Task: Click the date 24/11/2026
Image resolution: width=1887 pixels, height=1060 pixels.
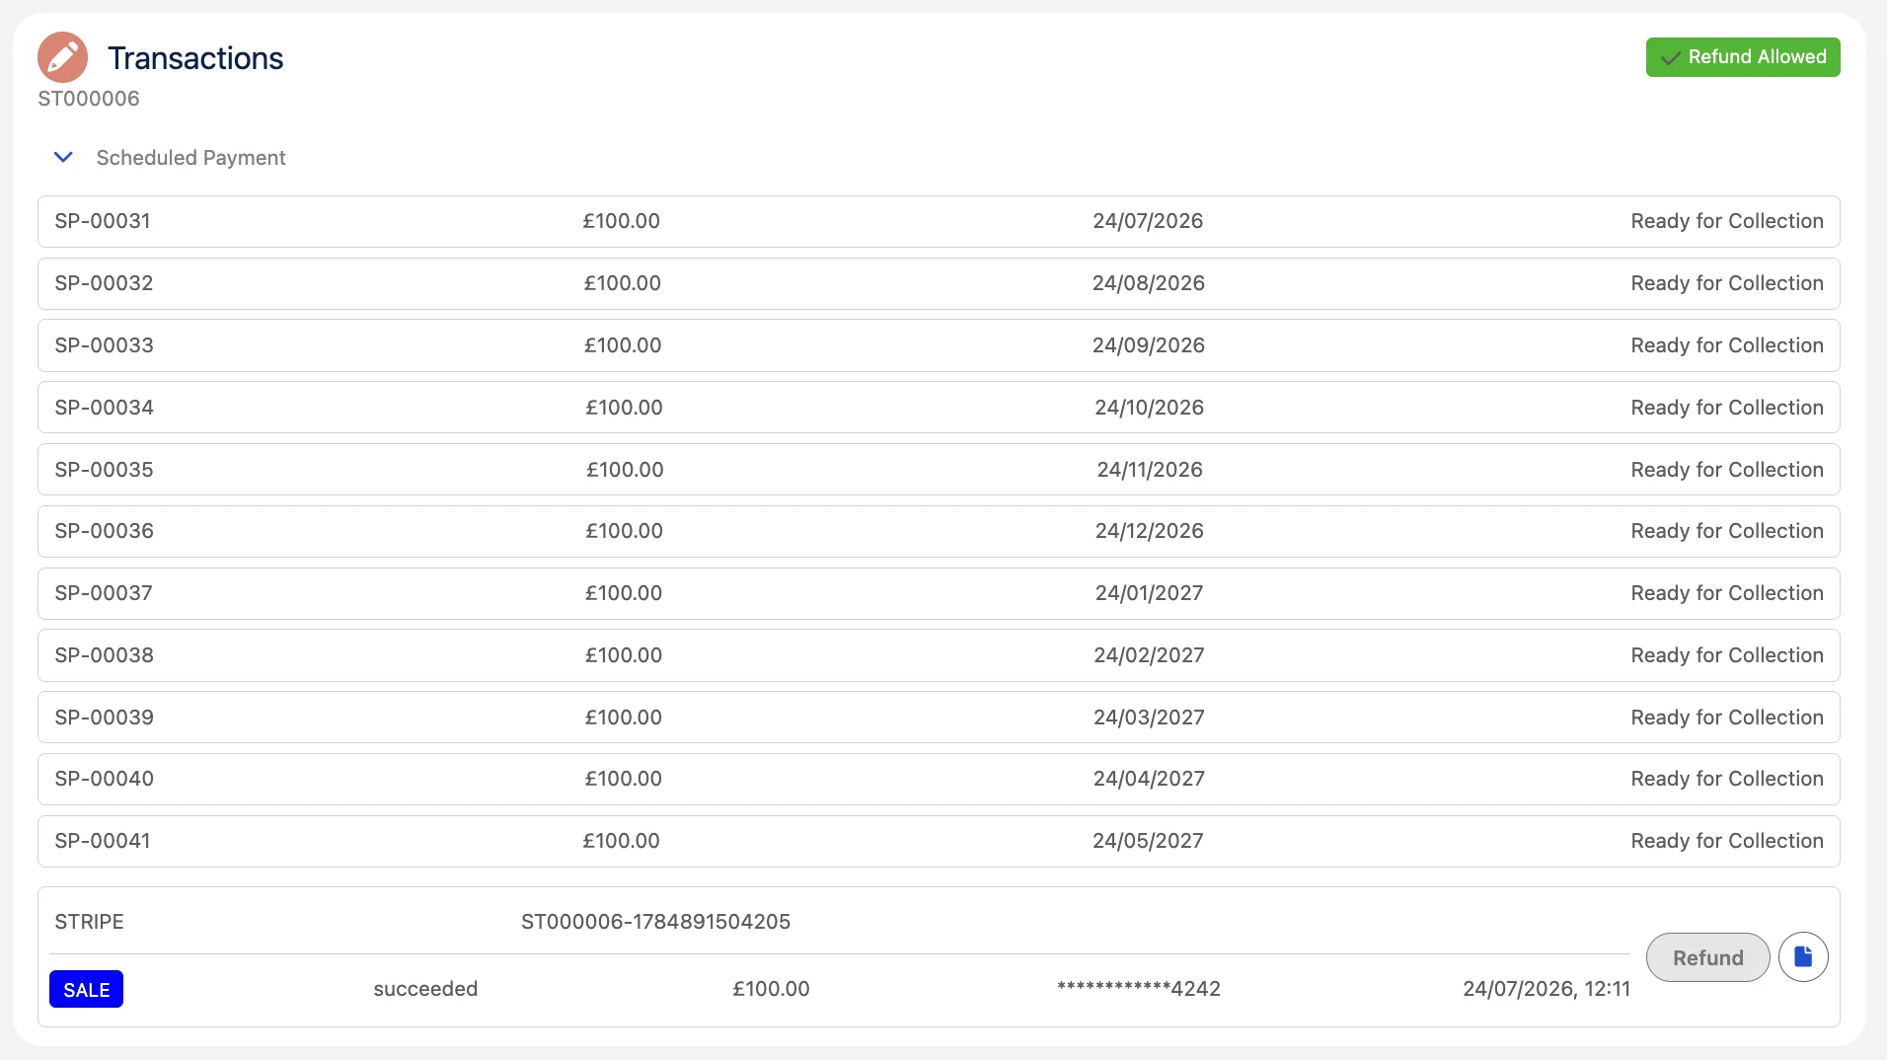Action: click(1150, 470)
